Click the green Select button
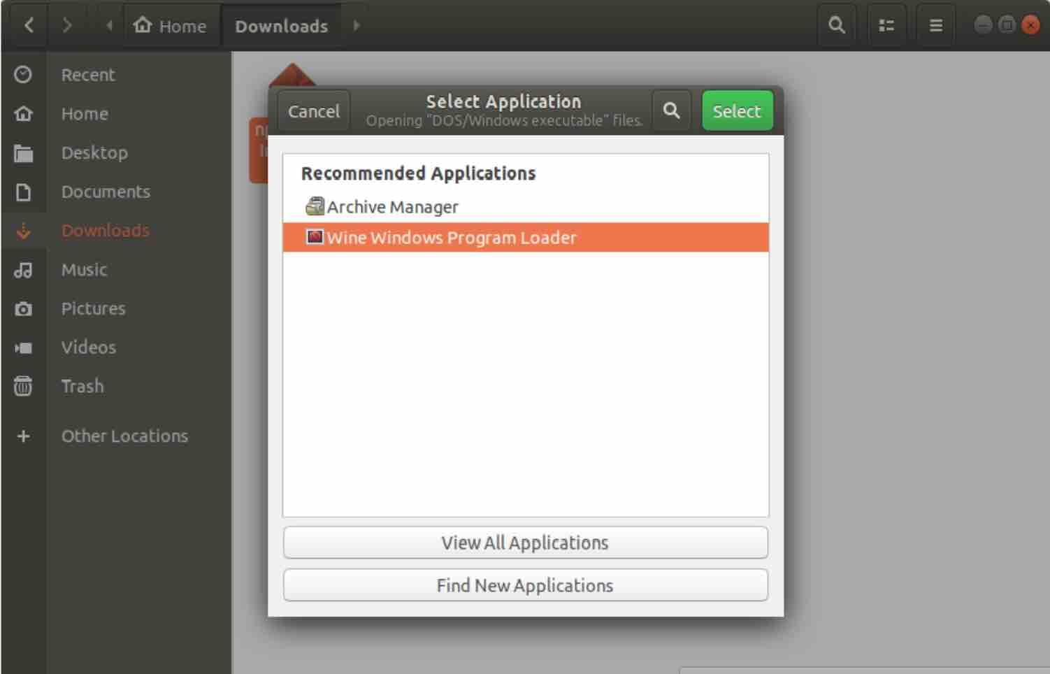The height and width of the screenshot is (674, 1050). coord(737,111)
